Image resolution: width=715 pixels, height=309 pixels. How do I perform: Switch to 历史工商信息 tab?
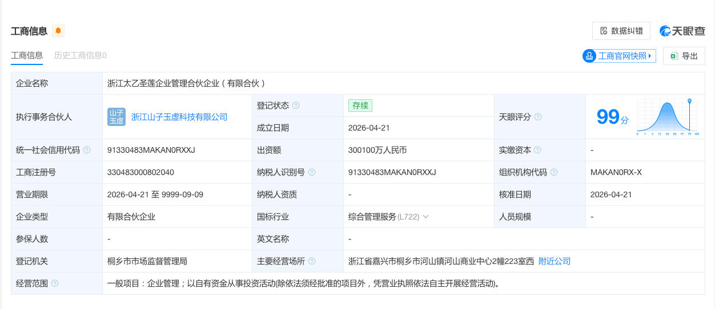81,55
